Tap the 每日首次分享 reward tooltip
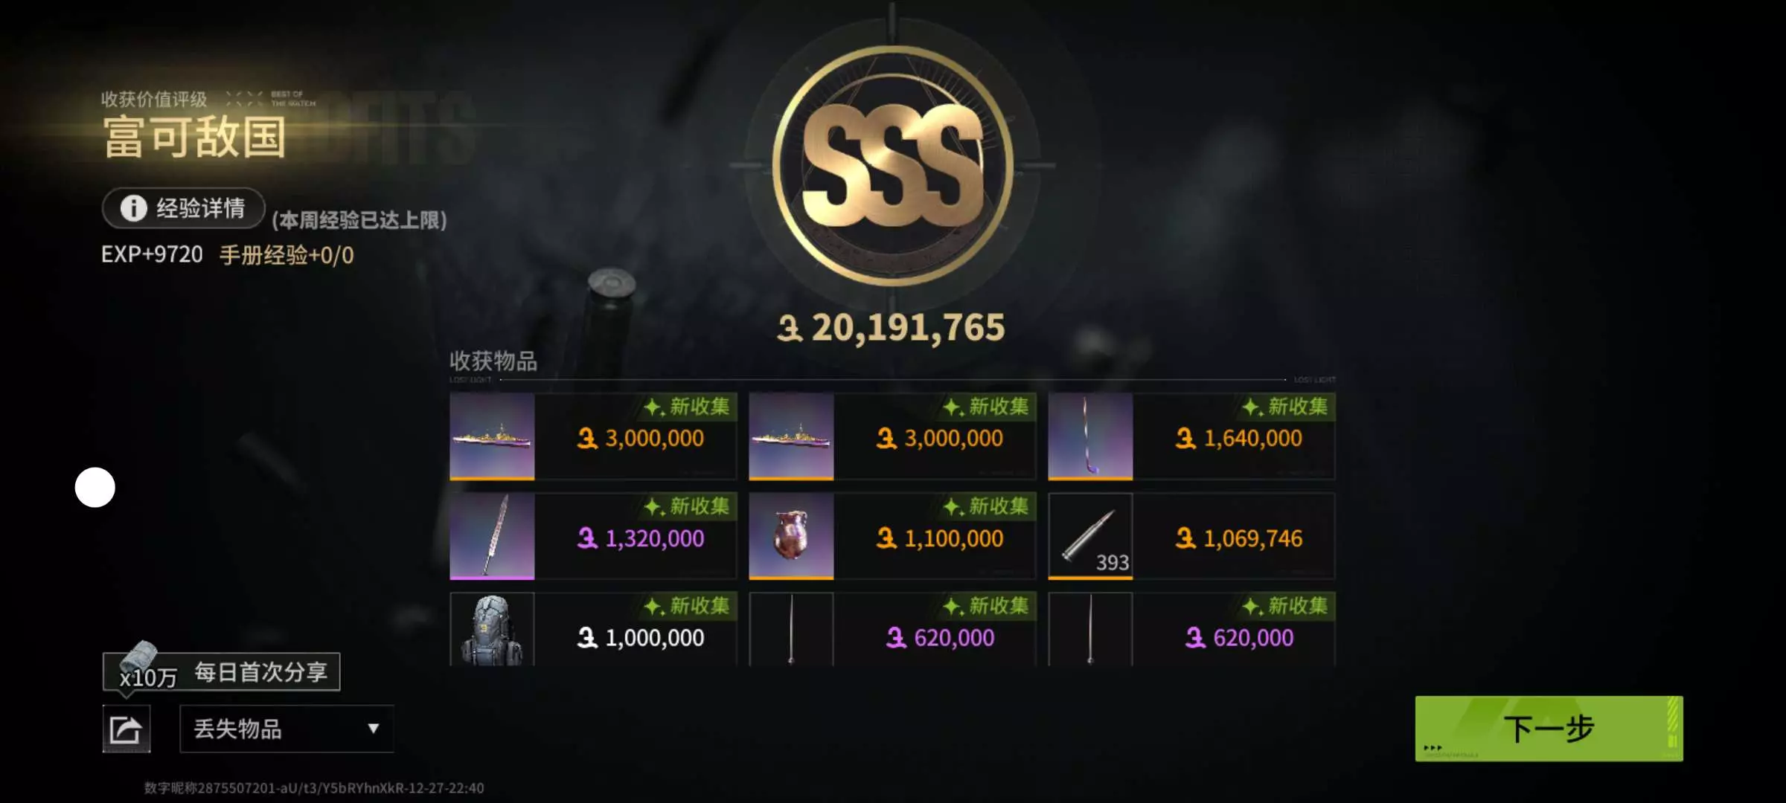 click(x=222, y=672)
